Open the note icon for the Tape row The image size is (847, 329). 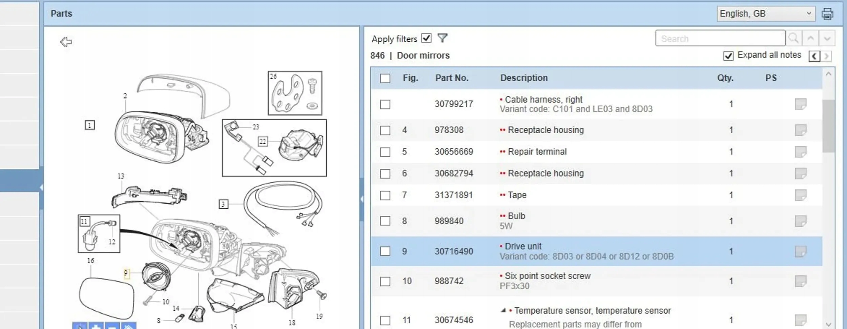point(801,195)
